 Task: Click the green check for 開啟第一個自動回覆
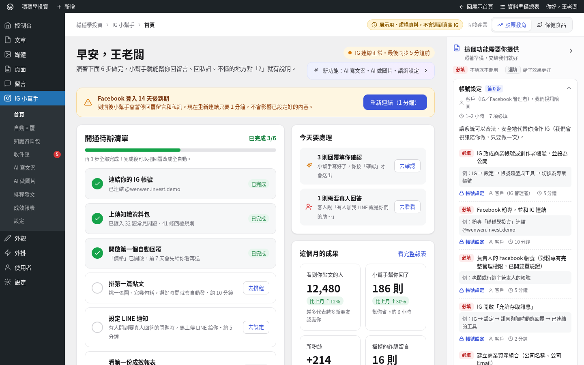(x=97, y=253)
